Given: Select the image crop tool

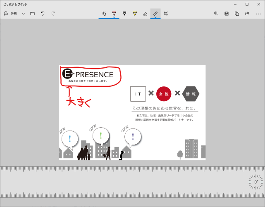Looking at the screenshot, I should click(x=166, y=14).
